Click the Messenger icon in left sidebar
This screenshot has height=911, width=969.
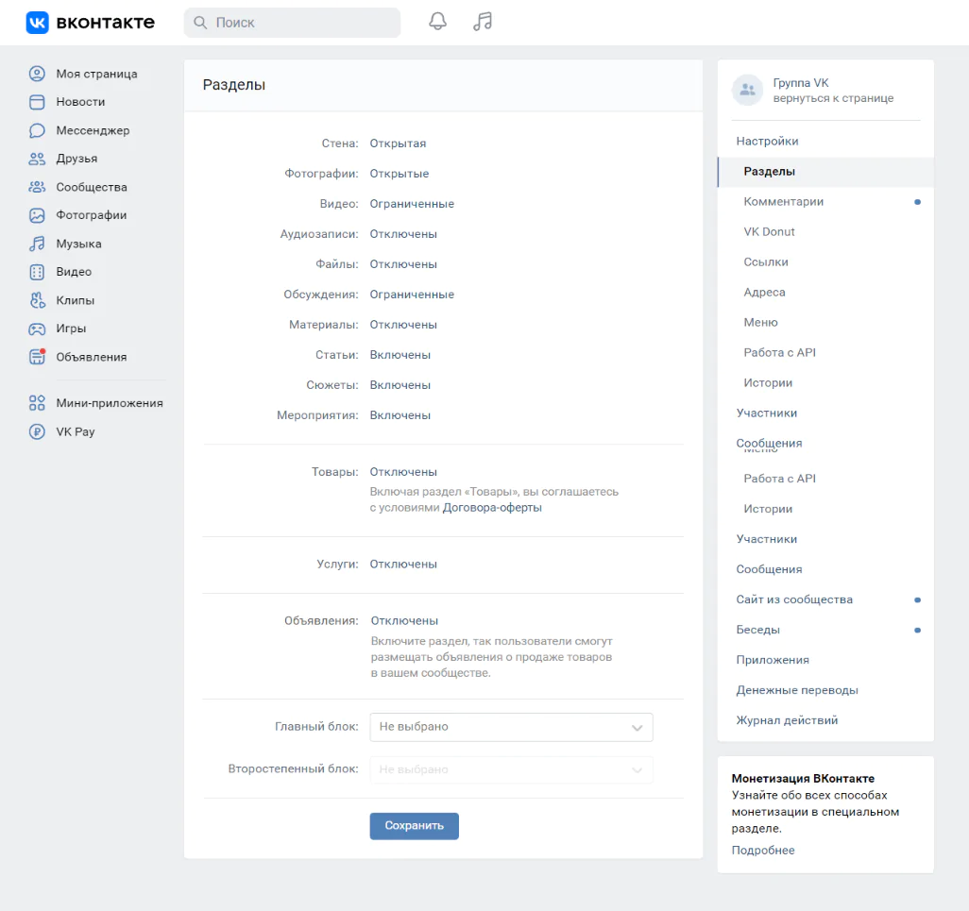(37, 130)
